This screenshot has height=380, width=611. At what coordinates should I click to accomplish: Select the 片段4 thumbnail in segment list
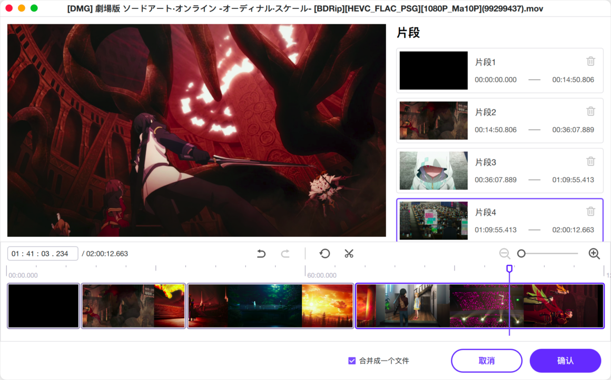tap(433, 221)
